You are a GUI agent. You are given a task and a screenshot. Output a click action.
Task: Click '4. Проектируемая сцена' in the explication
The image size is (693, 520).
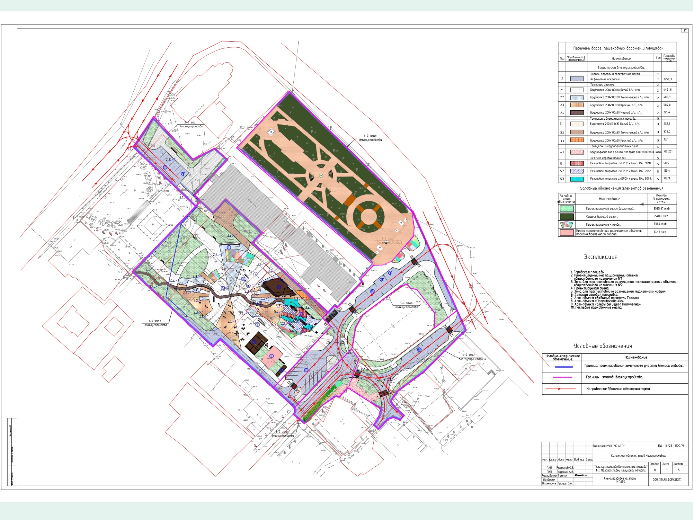(589, 288)
